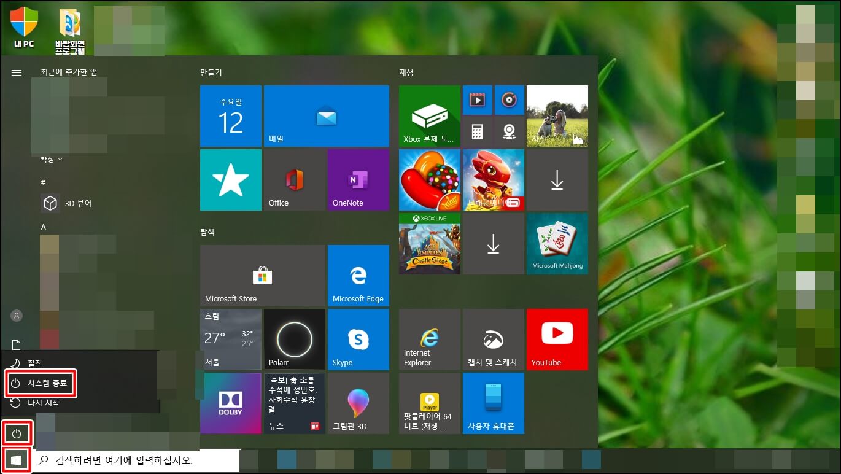
Task: Open the 내 PC desktop icon
Action: click(24, 27)
